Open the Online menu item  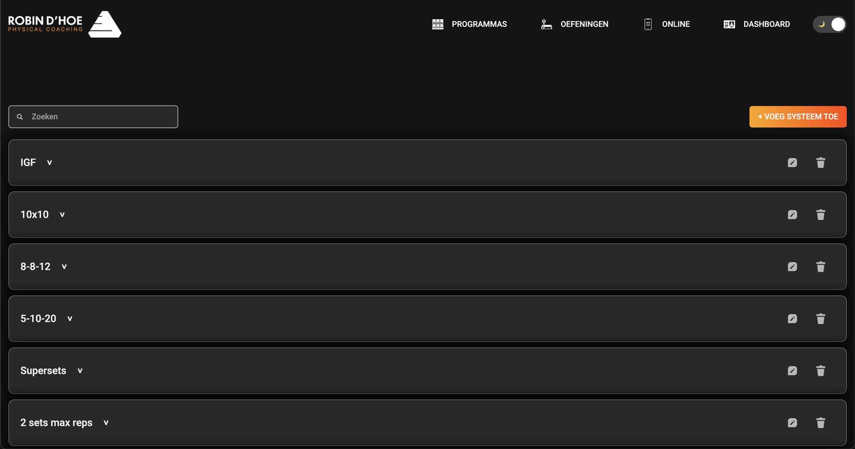pos(667,24)
